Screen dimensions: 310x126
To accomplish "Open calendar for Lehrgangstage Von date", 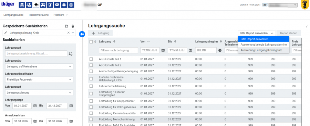I will point(35,106).
